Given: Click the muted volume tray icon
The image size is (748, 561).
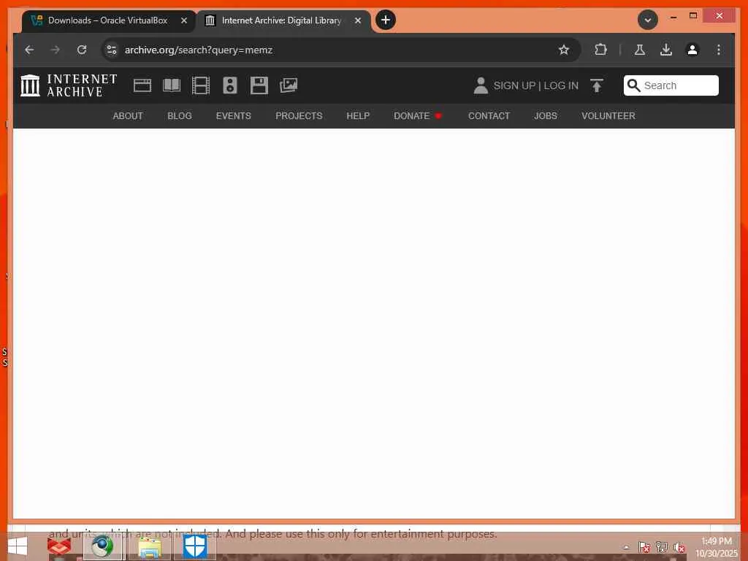Looking at the screenshot, I should click(x=679, y=547).
